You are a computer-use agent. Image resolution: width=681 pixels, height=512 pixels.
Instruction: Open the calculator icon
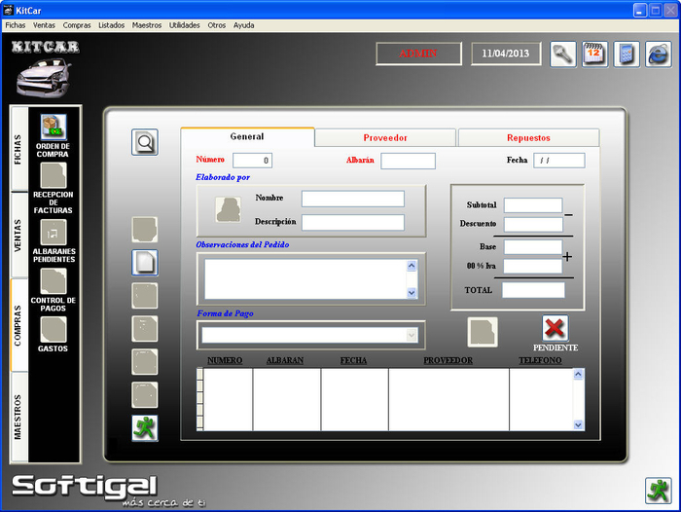pos(627,55)
